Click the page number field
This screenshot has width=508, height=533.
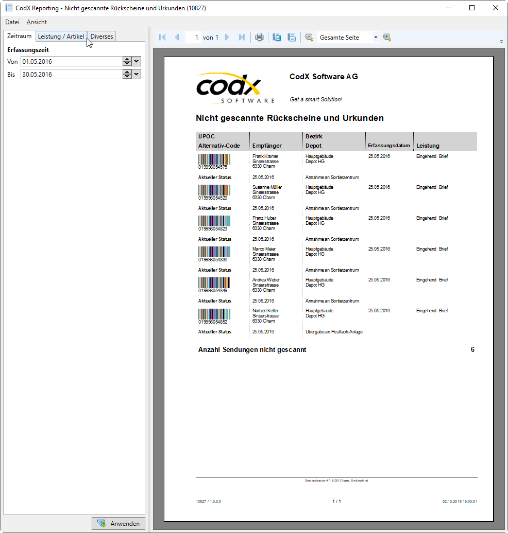[x=193, y=38]
